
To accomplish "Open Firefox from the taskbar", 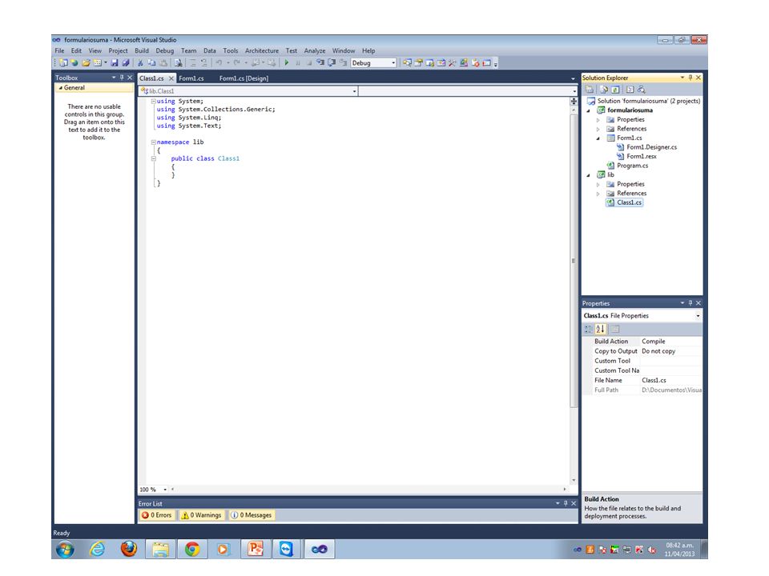I will [129, 549].
